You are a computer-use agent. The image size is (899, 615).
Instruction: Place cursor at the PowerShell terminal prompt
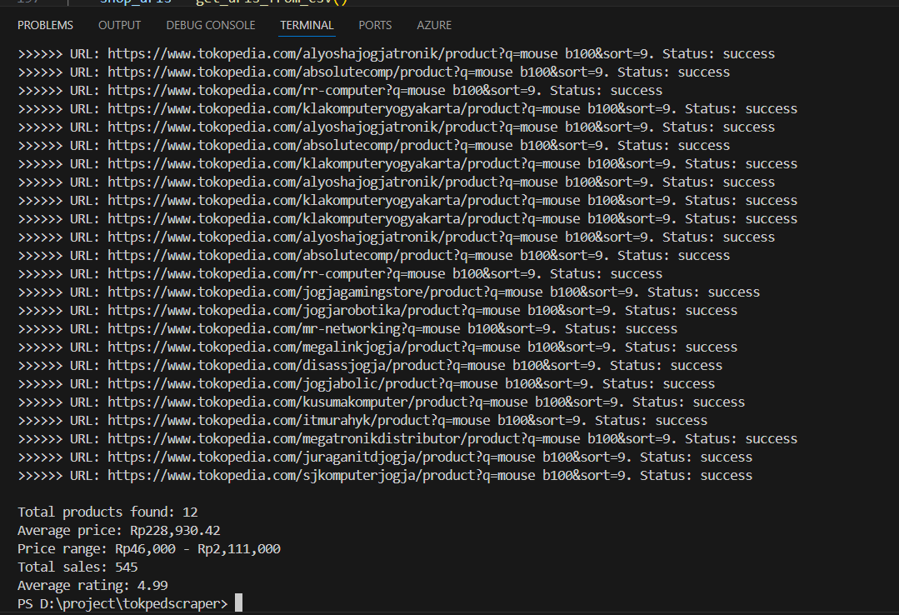tap(237, 603)
